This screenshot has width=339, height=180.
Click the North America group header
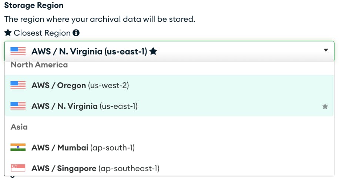[x=39, y=65]
